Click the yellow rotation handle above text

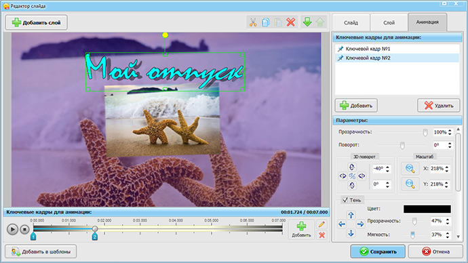[x=165, y=35]
